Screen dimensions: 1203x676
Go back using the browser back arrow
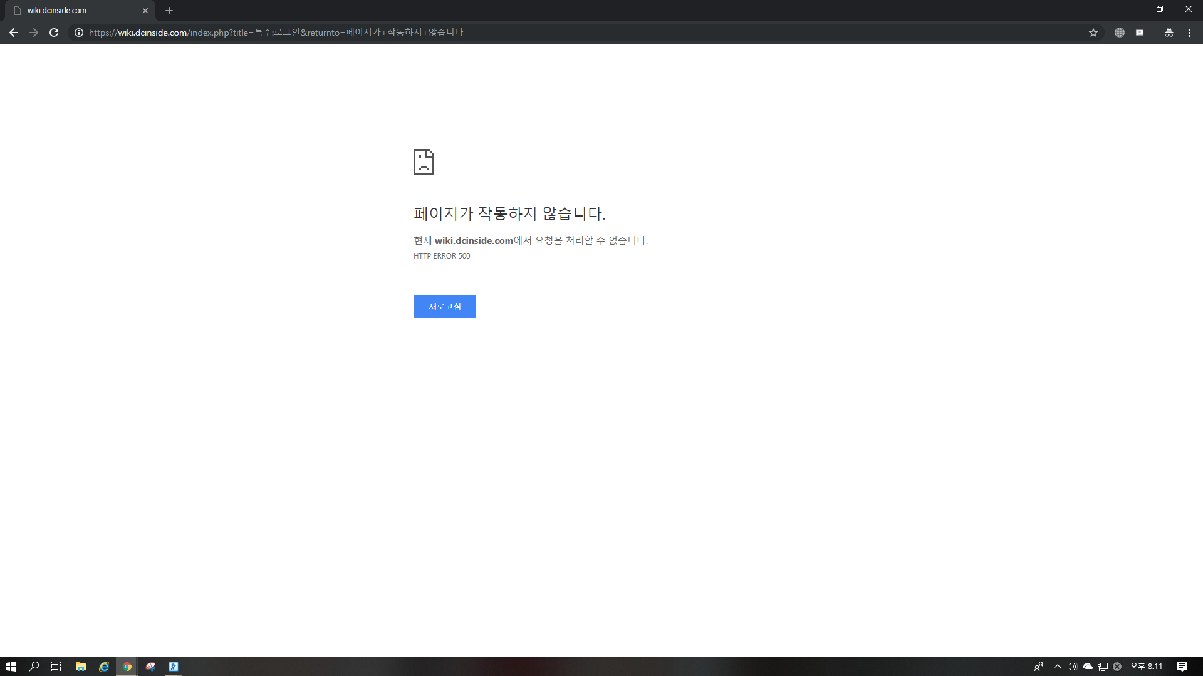(x=14, y=33)
